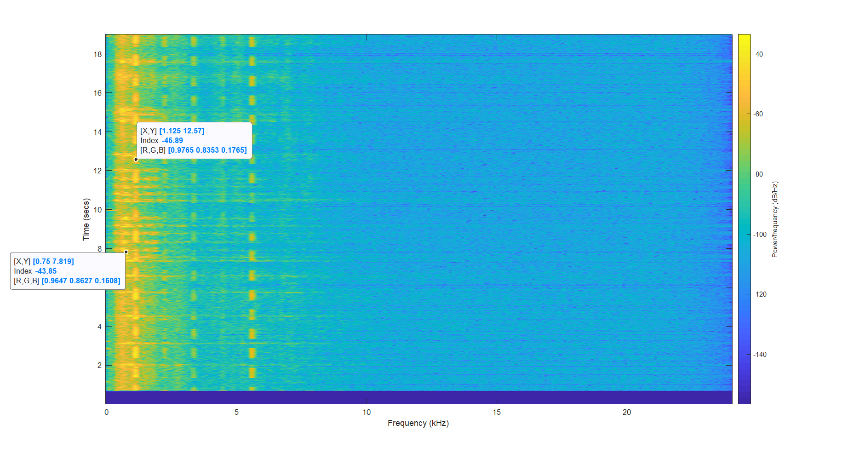Click the 'Power/frequency (dB/Hz)' colorbar label
Viewport: 842px width, 453px height.
pyautogui.click(x=775, y=219)
